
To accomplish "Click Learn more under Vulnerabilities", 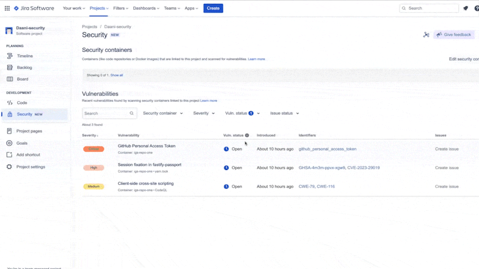I will [x=209, y=101].
